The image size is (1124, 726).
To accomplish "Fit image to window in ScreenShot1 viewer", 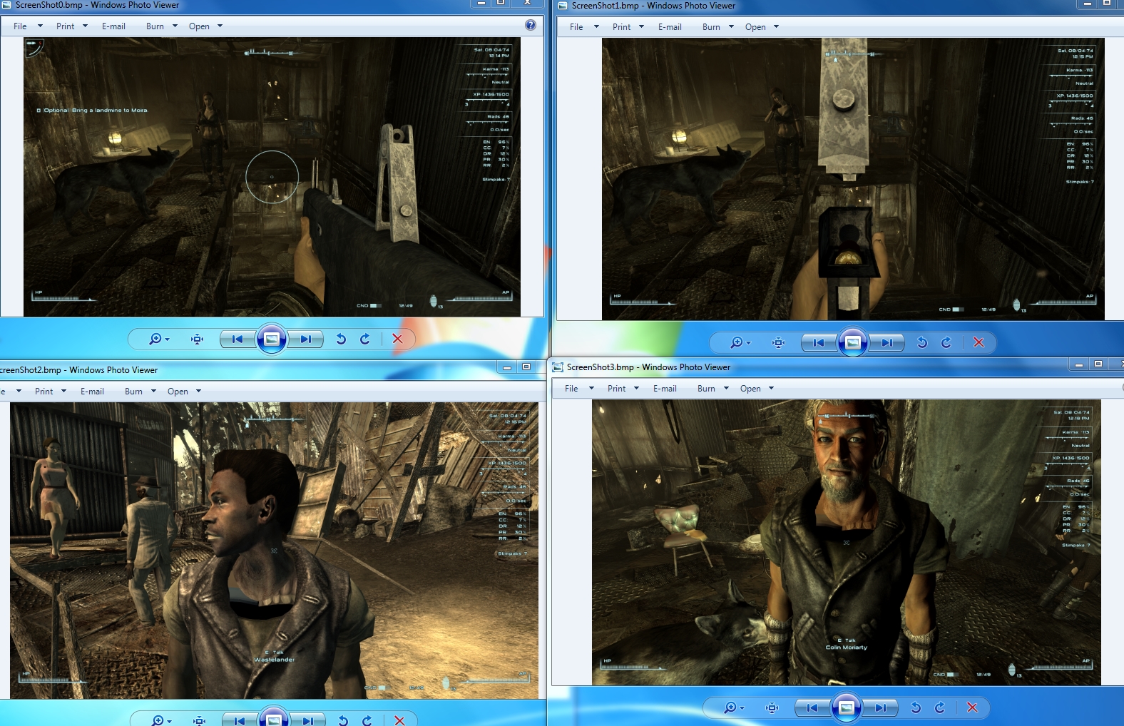I will (779, 342).
